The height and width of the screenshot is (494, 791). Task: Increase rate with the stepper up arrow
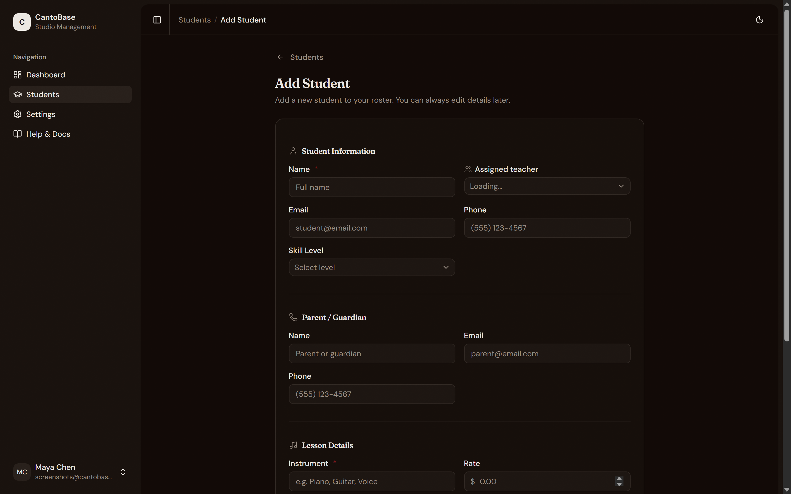[x=619, y=479]
